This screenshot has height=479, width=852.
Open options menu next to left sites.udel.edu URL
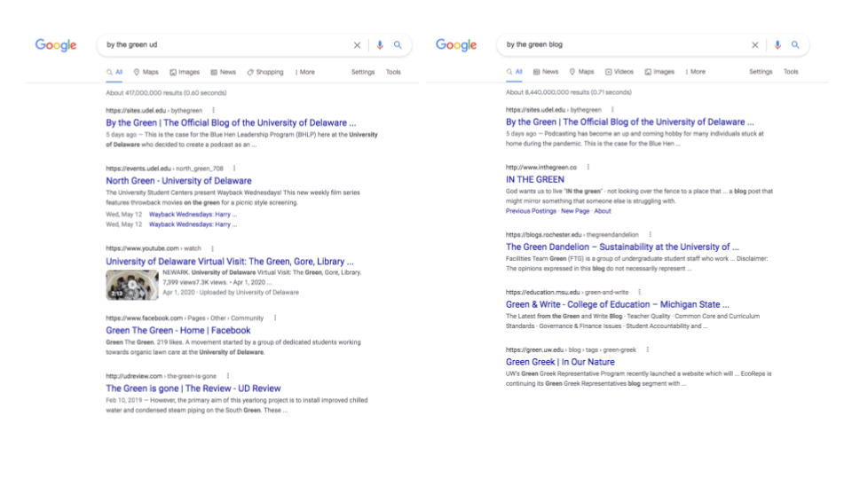[x=214, y=110]
